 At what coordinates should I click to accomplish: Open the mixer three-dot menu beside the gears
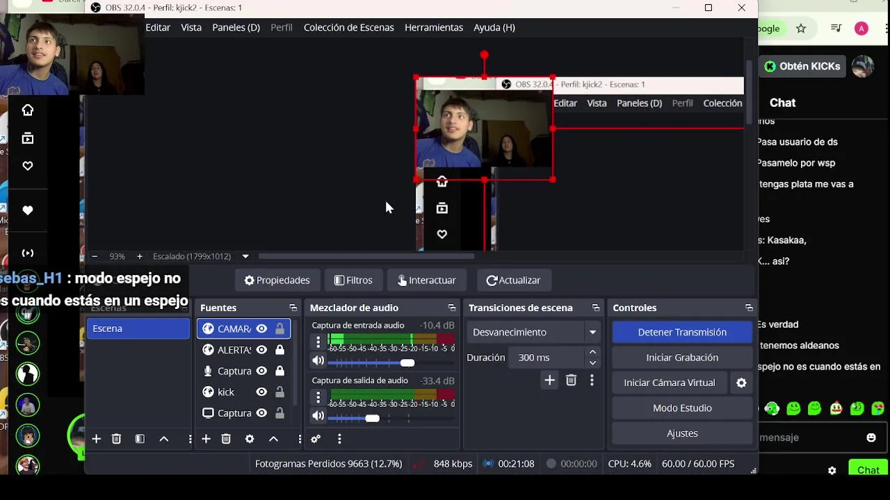[339, 439]
